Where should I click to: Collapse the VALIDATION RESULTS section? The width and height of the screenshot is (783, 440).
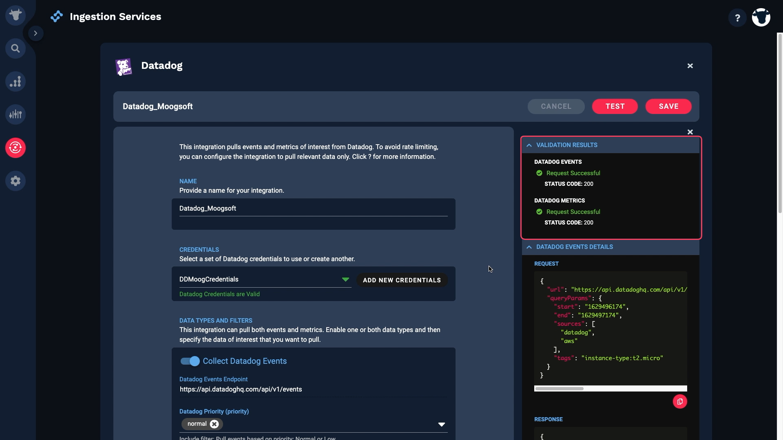click(x=529, y=145)
